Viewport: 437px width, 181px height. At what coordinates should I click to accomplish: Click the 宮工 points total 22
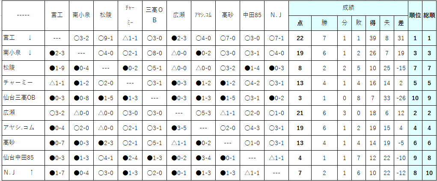click(300, 38)
